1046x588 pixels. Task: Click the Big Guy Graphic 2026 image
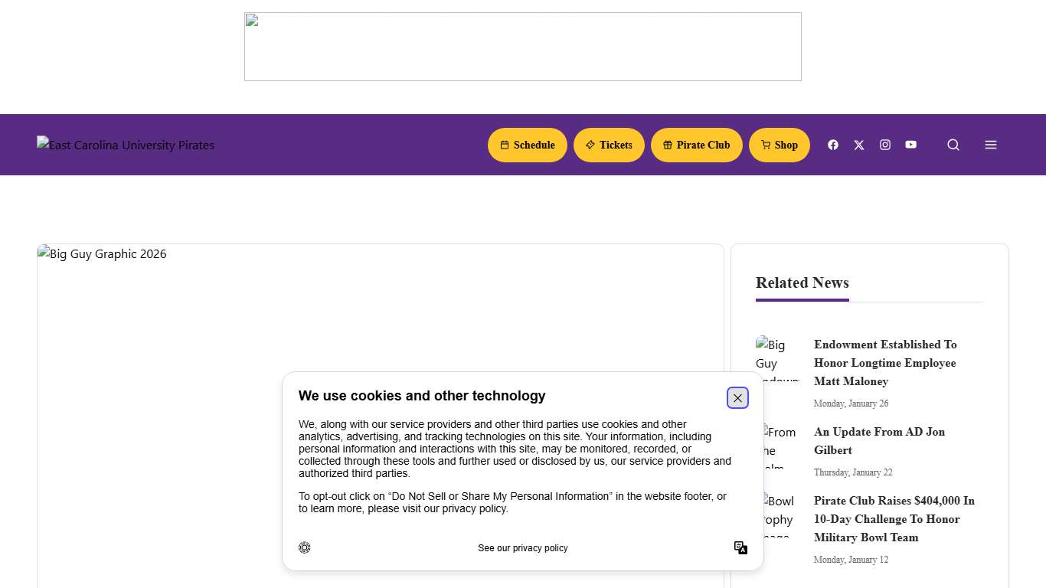pos(230,322)
